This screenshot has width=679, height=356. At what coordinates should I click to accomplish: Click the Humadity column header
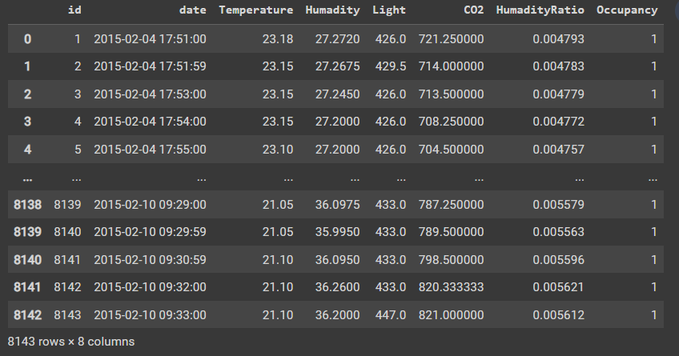(332, 10)
